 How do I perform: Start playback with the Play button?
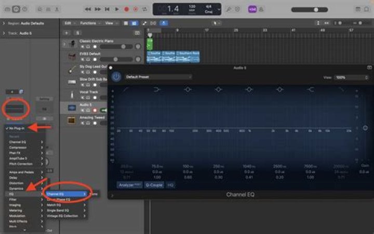click(117, 9)
